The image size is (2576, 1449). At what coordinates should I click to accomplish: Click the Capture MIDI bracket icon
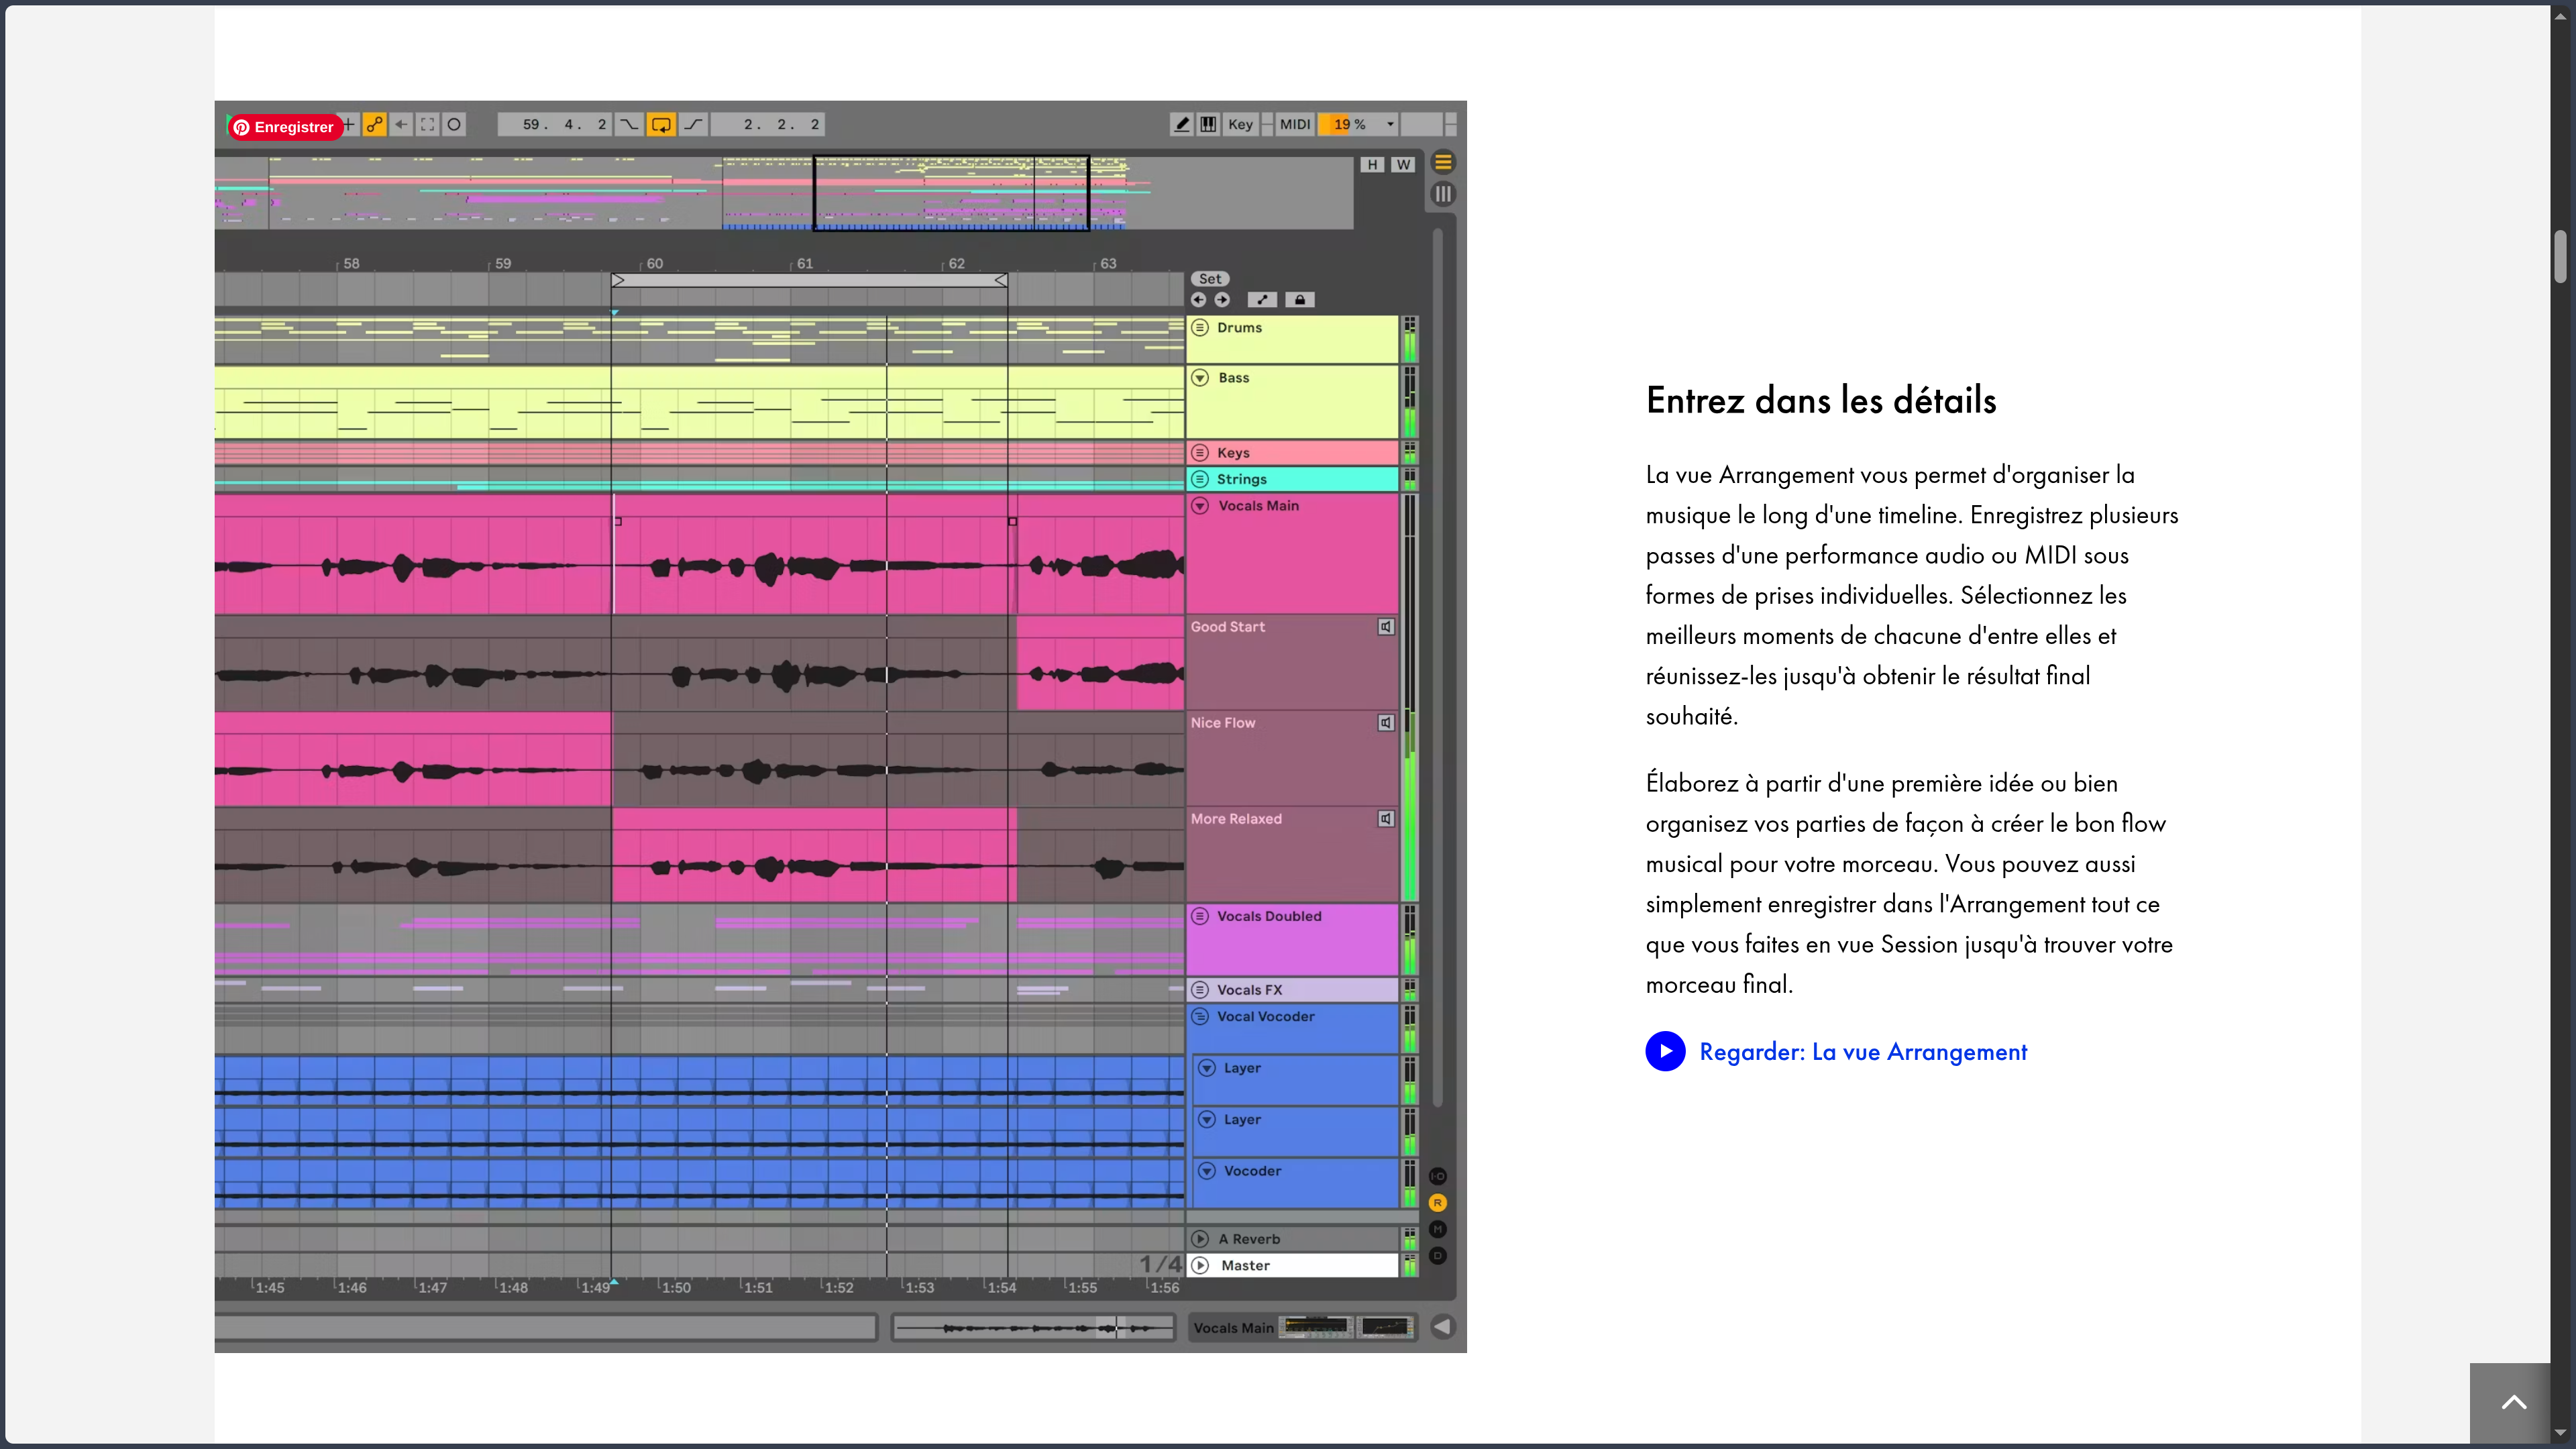pyautogui.click(x=428, y=125)
